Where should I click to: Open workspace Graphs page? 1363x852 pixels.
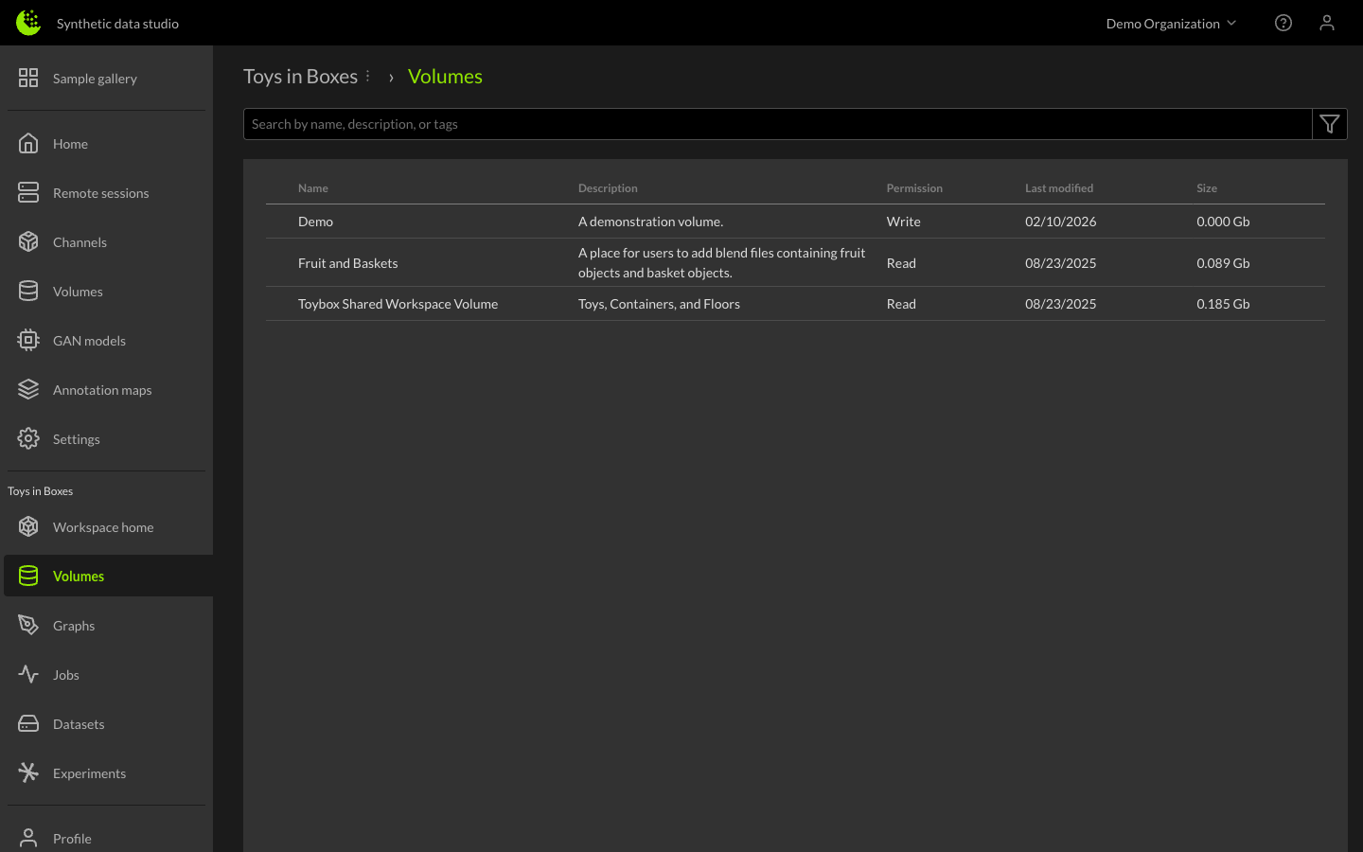(74, 626)
